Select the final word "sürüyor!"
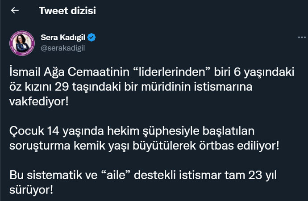The image size is (308, 201). (x=31, y=190)
